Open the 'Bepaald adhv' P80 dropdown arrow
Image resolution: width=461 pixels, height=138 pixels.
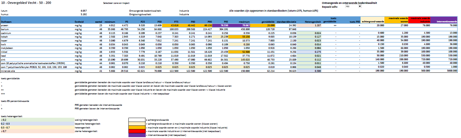point(360,6)
